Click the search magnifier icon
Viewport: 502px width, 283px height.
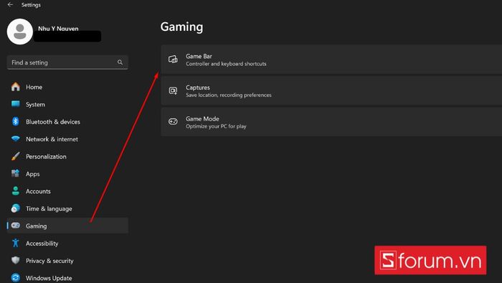[x=120, y=62]
